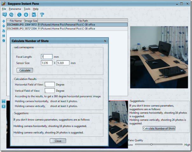Click the save panorama floppy disk icon
This screenshot has width=192, height=152.
[34, 15]
